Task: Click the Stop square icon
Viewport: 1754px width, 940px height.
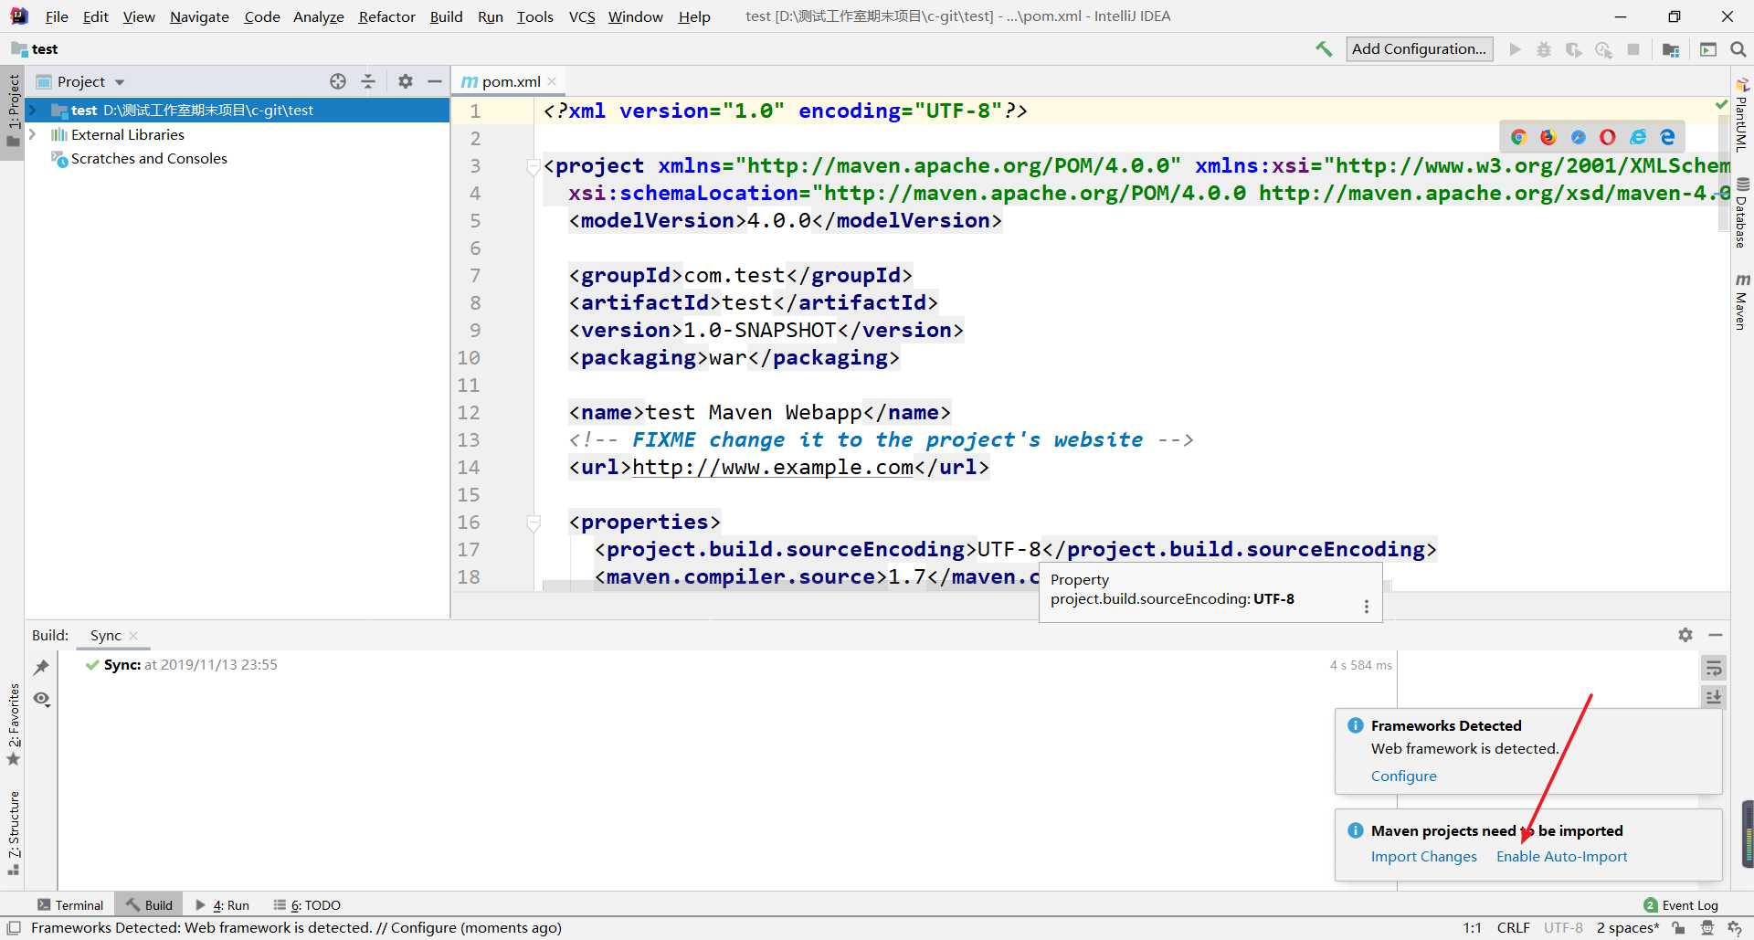Action: pyautogui.click(x=1633, y=49)
